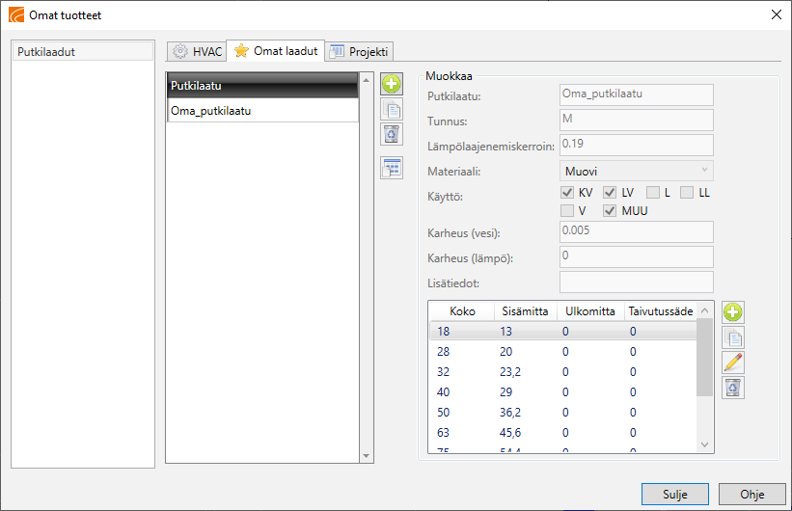Toggle the KV usage checkbox
The width and height of the screenshot is (792, 511).
coord(568,193)
